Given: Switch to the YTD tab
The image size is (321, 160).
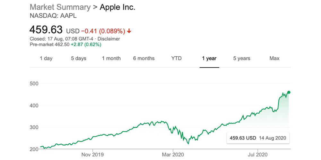Looking at the screenshot, I should click(177, 58).
